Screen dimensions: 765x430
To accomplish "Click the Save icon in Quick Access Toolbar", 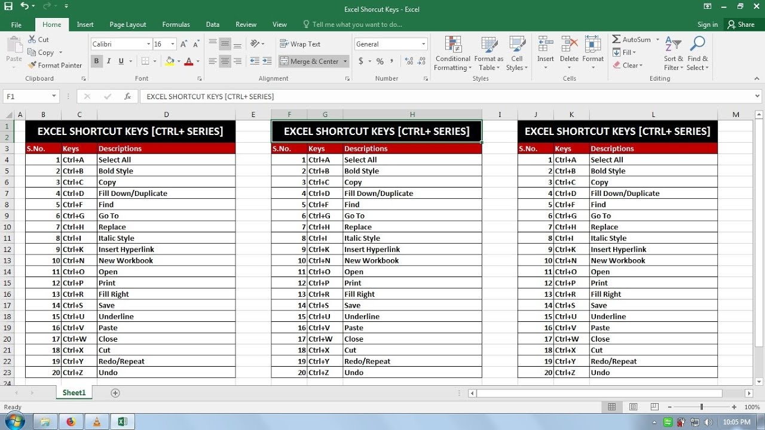I will coord(8,7).
